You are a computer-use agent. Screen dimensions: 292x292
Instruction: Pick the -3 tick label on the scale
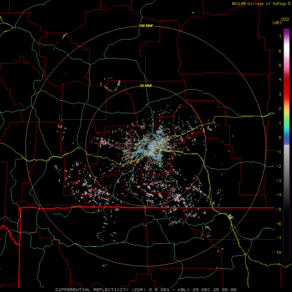[x=279, y=181]
